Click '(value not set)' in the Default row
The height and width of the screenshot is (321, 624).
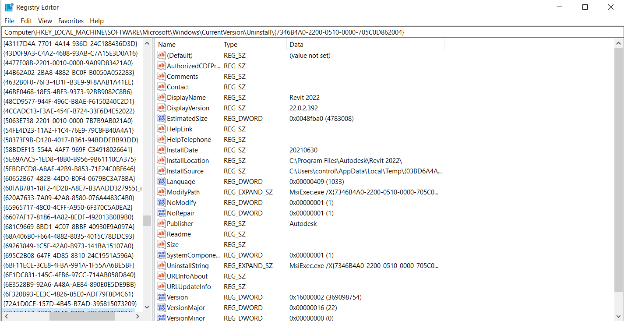click(310, 56)
